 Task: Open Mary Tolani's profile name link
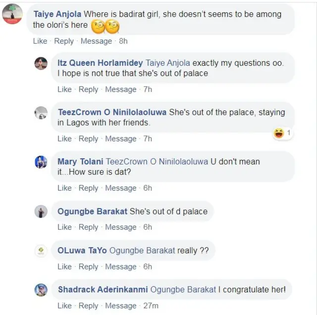point(81,162)
